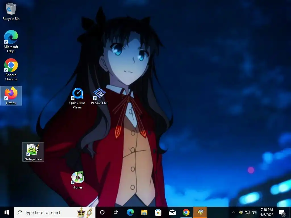Open the clock showing 7:10 PM
The width and height of the screenshot is (291, 218).
click(x=267, y=212)
